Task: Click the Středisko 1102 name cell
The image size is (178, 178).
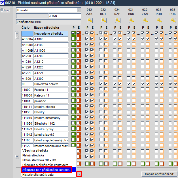Action: click(51, 123)
